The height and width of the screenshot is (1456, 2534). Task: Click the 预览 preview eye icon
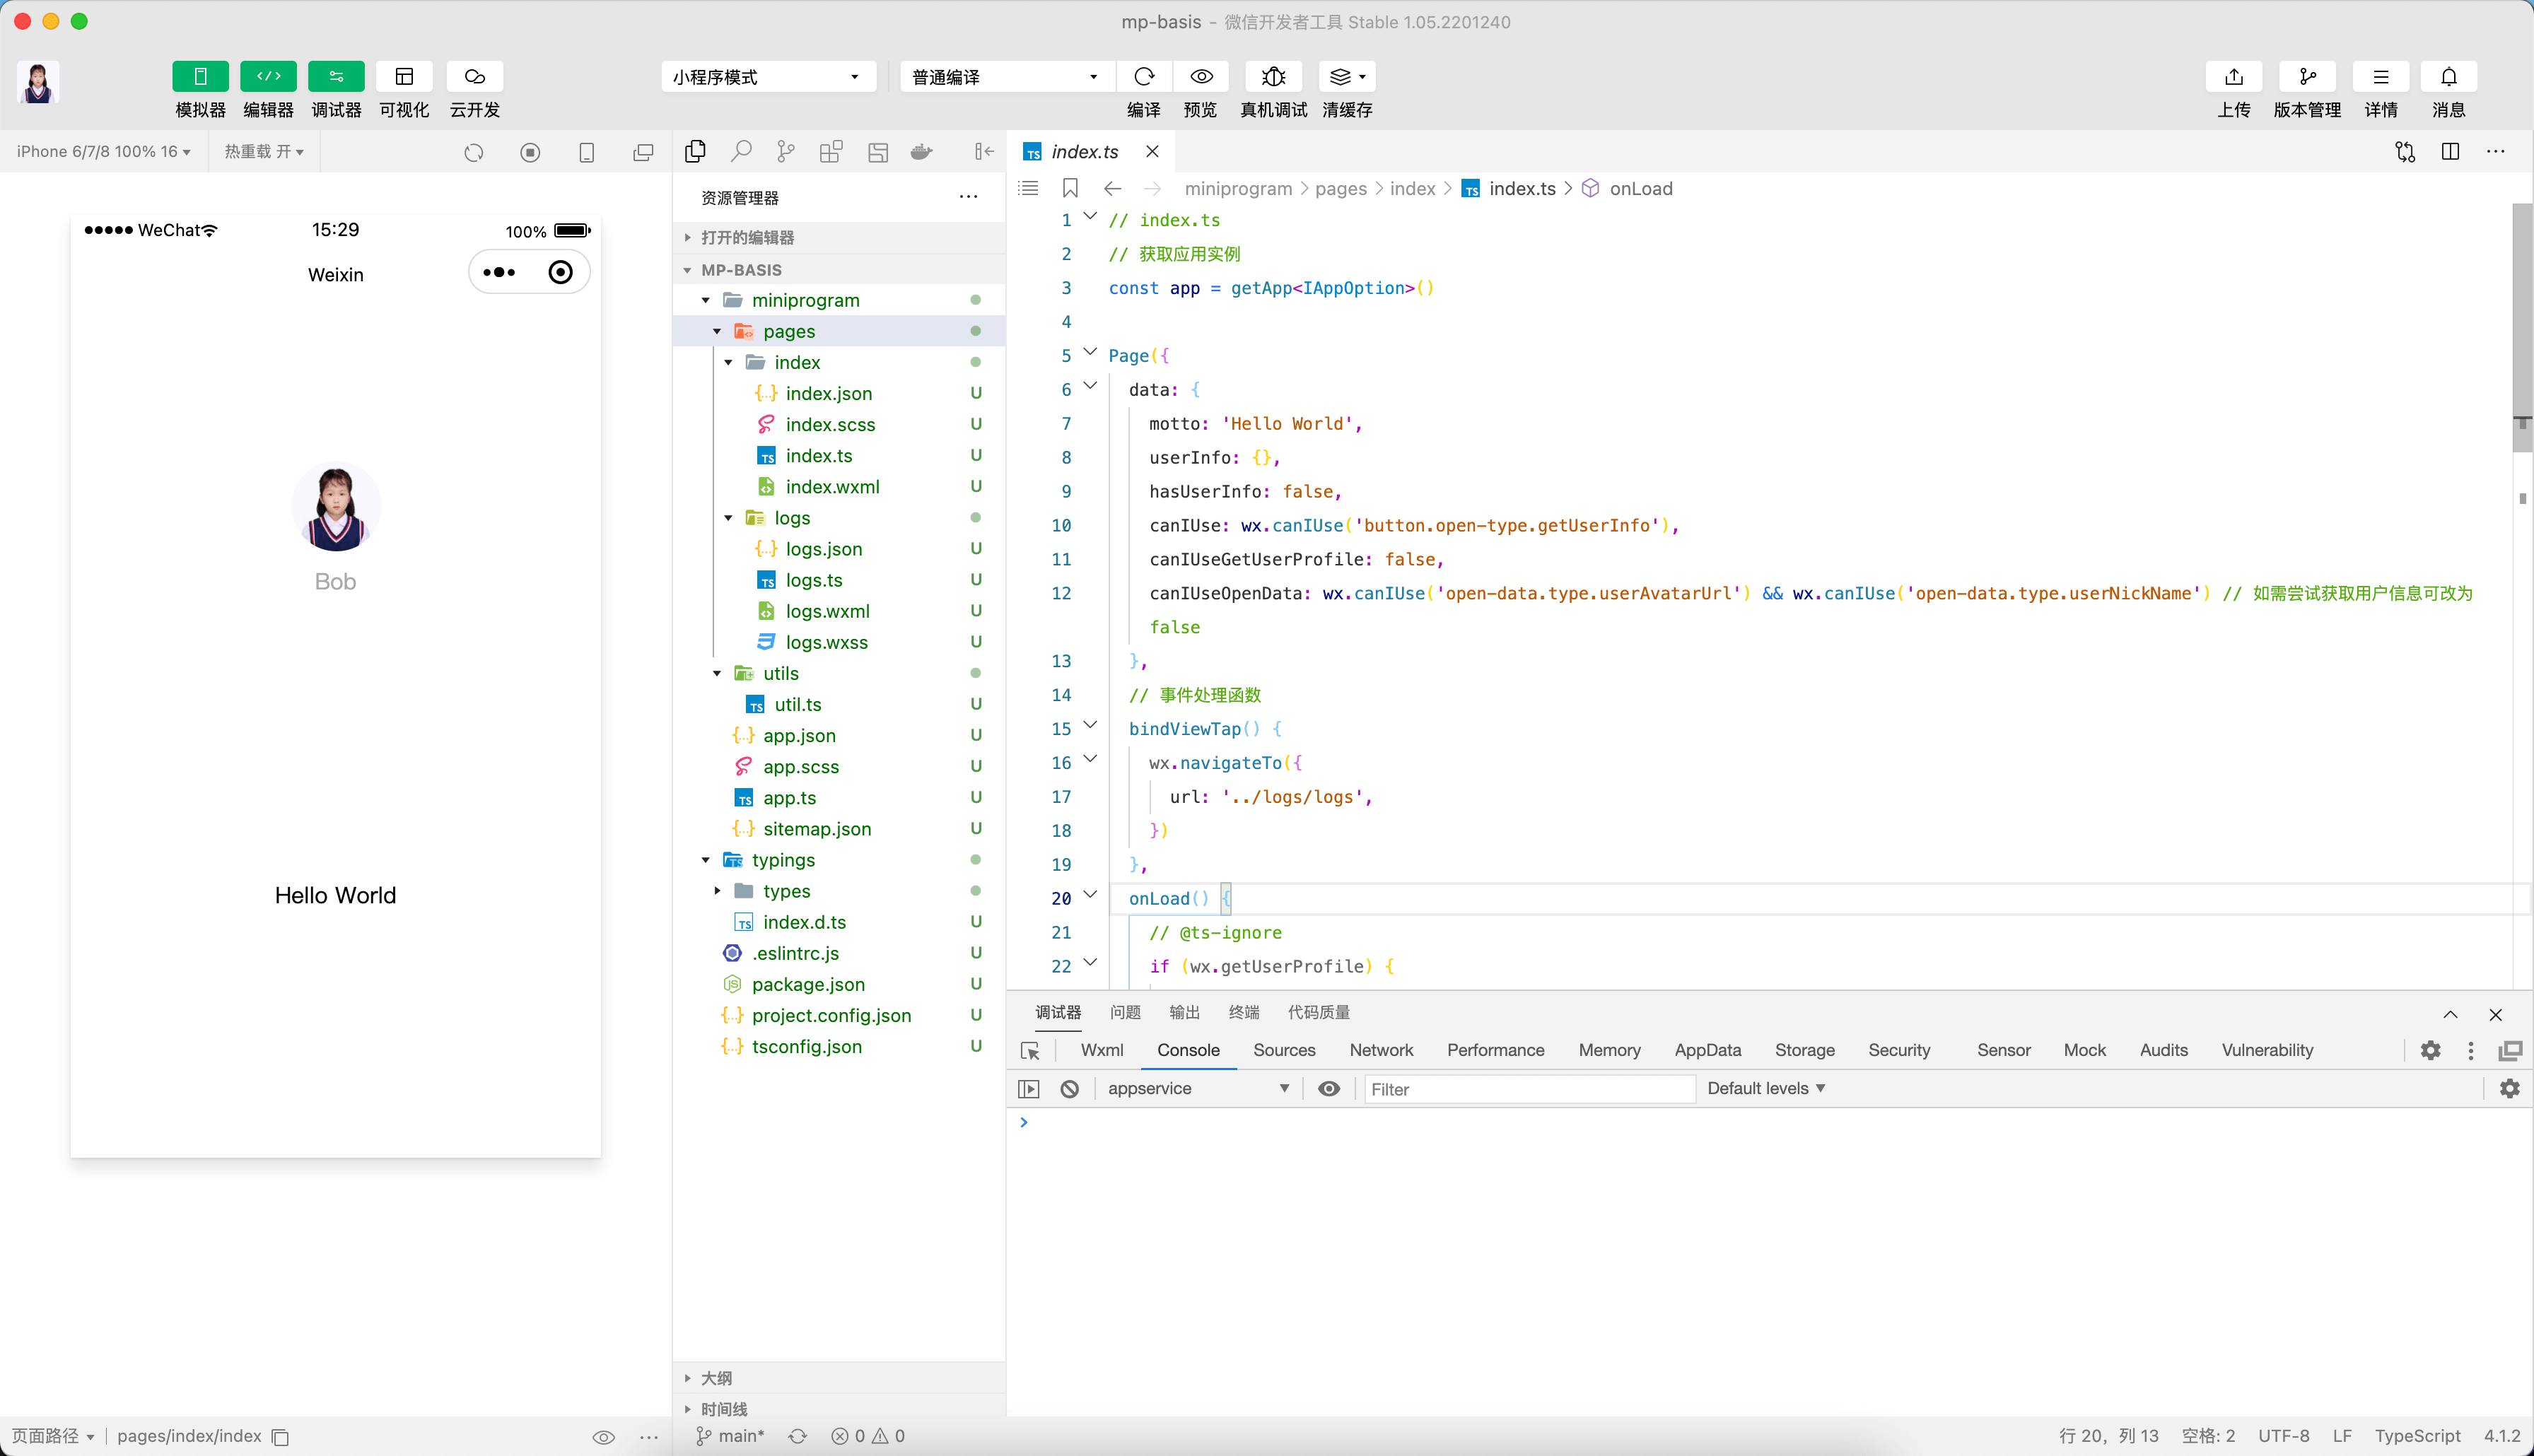1201,77
